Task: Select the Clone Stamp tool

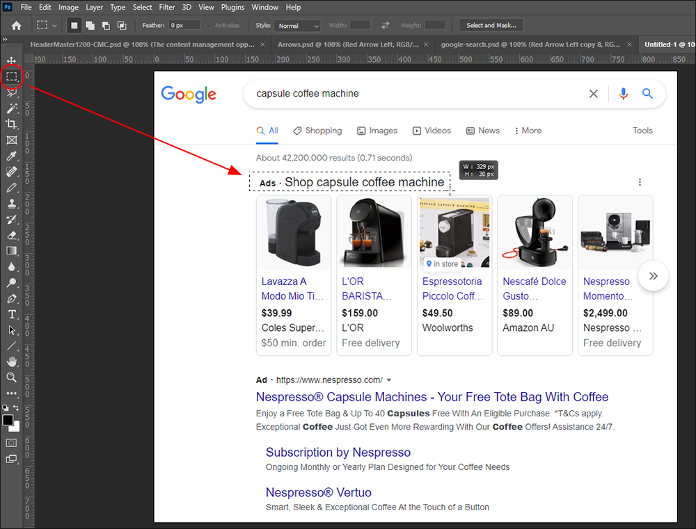Action: (x=12, y=204)
